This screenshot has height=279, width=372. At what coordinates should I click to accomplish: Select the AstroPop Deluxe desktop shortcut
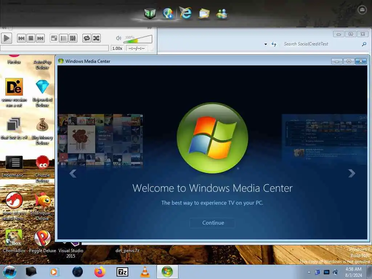[x=42, y=64]
